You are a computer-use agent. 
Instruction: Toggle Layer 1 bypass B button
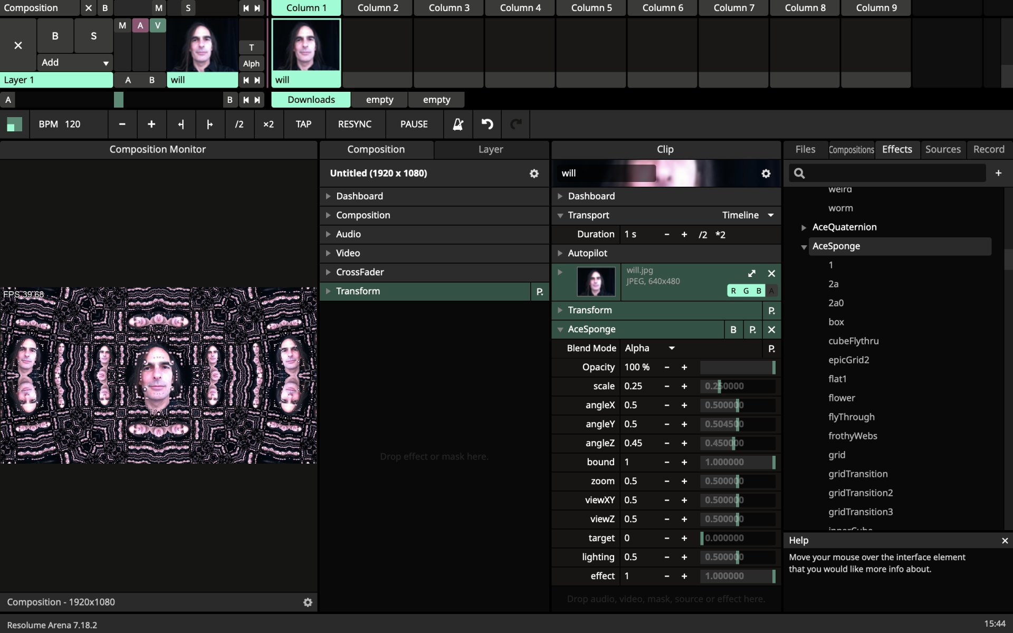55,36
